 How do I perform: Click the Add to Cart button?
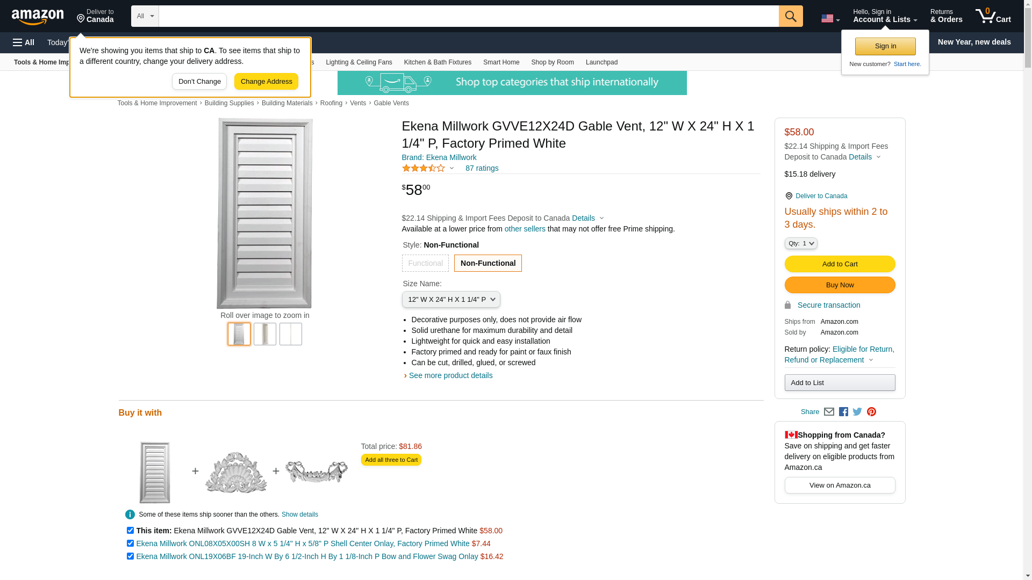839,264
